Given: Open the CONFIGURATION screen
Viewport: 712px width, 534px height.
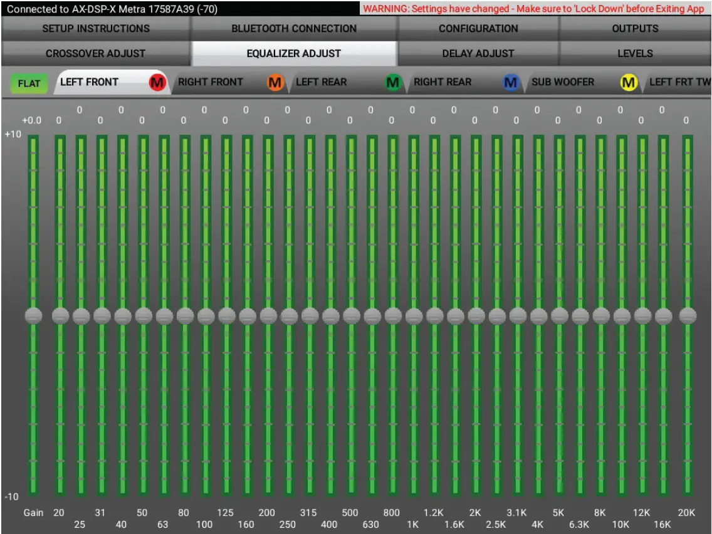Looking at the screenshot, I should [478, 29].
